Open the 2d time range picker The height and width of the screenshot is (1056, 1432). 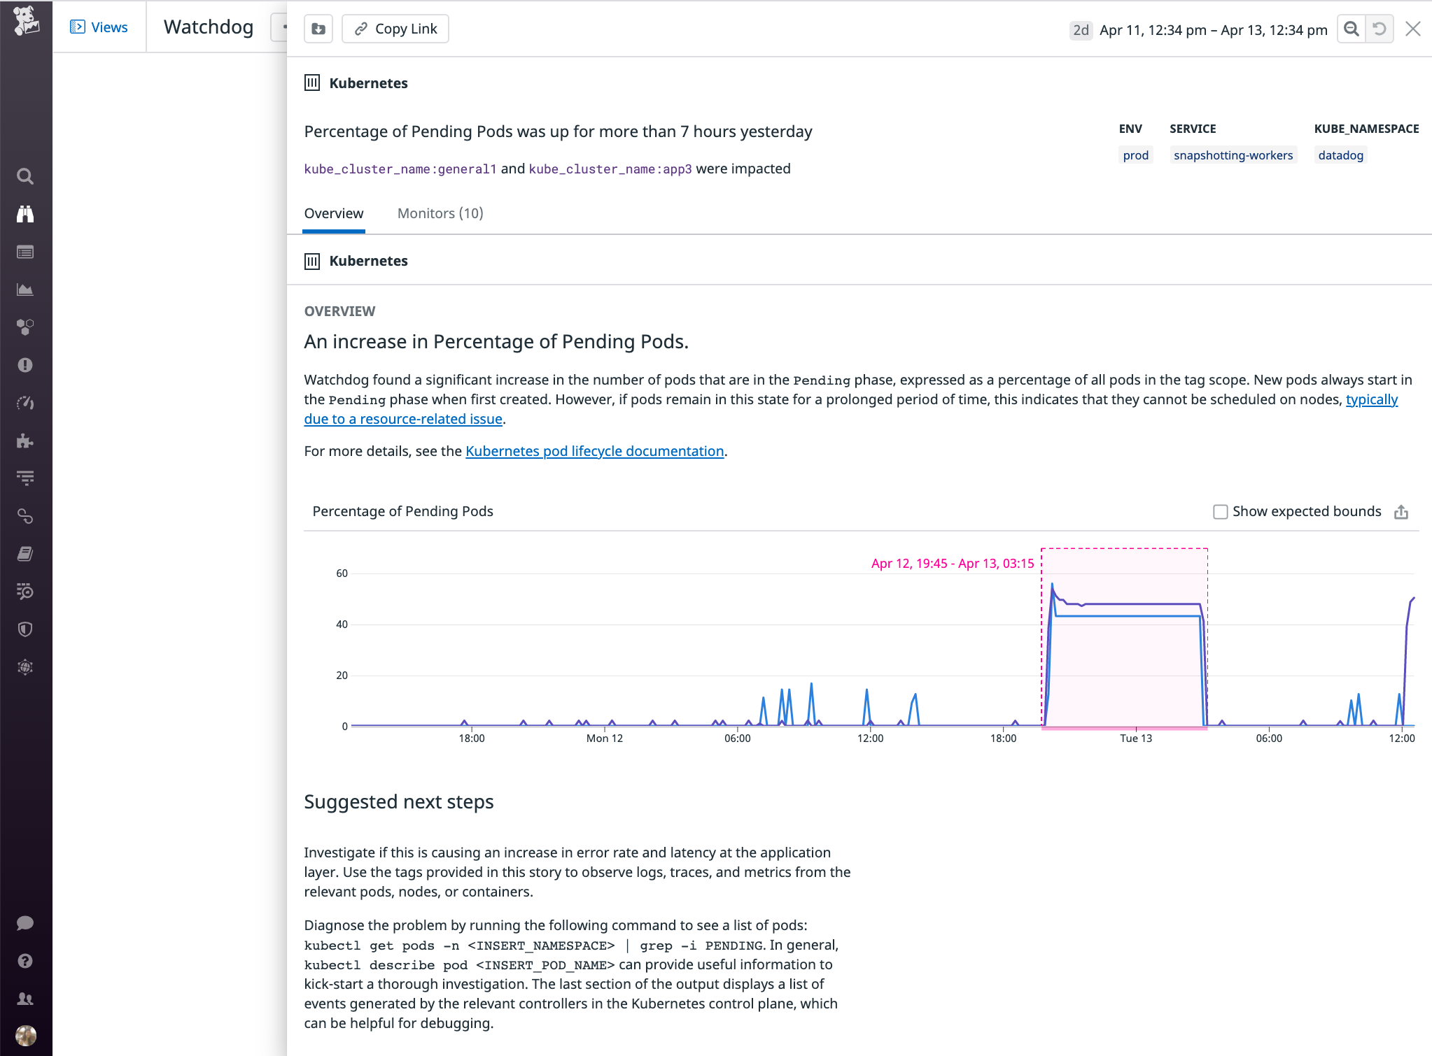pyautogui.click(x=1080, y=30)
